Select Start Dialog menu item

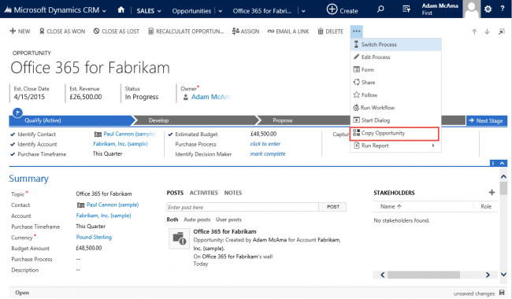tap(395, 120)
